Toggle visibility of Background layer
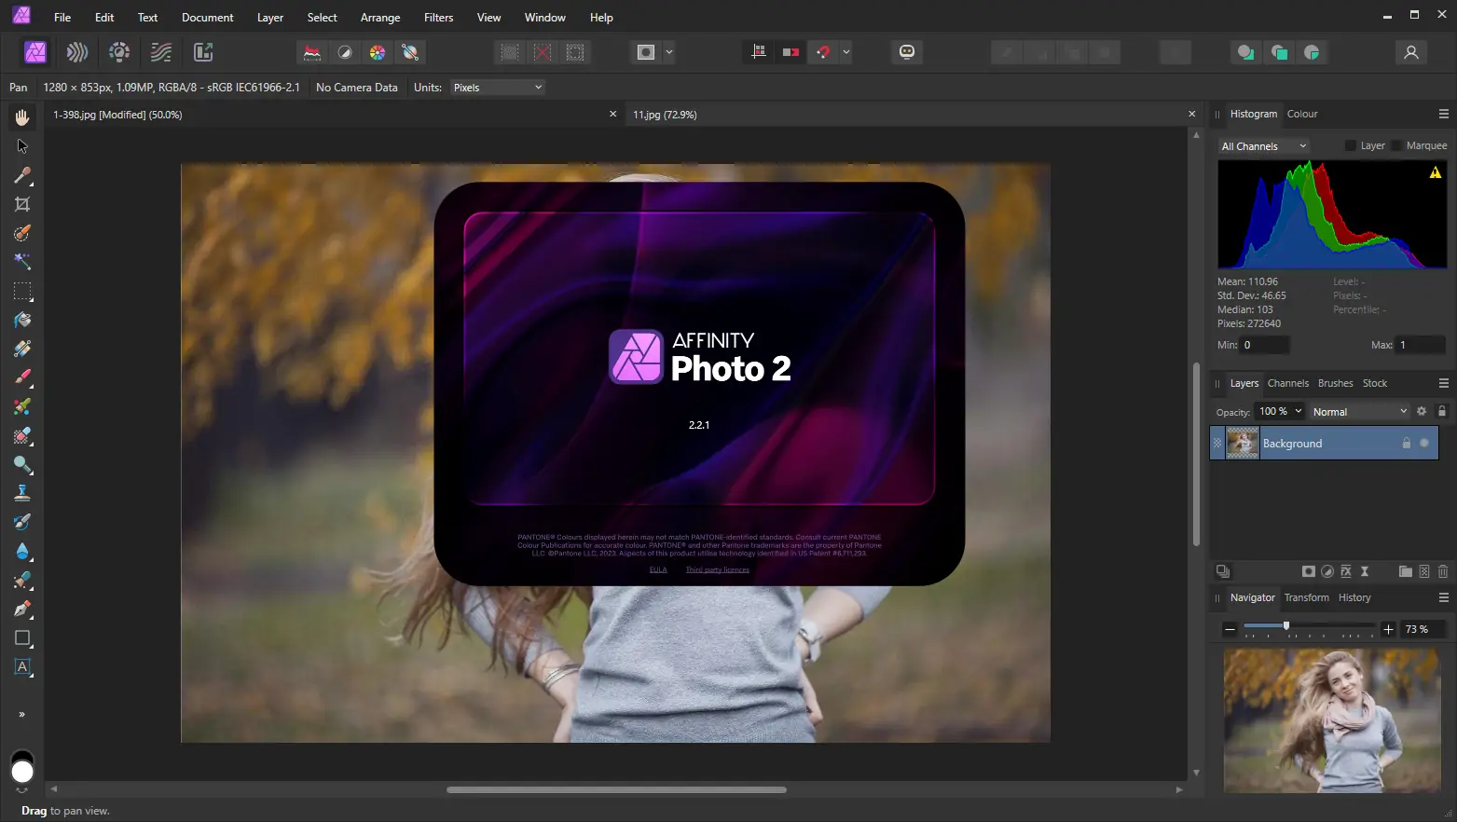The height and width of the screenshot is (822, 1457). (x=1424, y=444)
